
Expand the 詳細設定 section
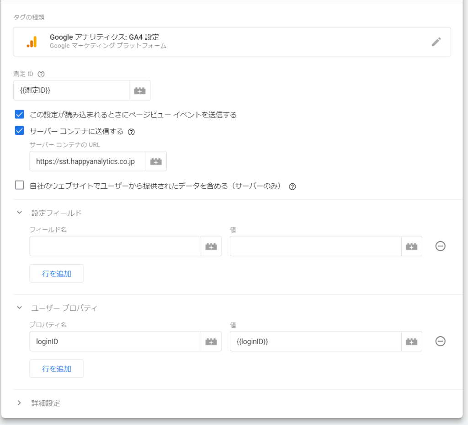tap(19, 403)
